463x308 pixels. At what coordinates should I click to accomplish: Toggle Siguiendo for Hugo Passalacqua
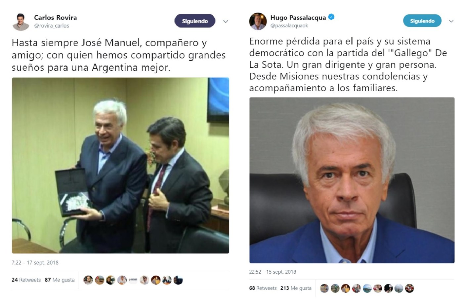[422, 21]
